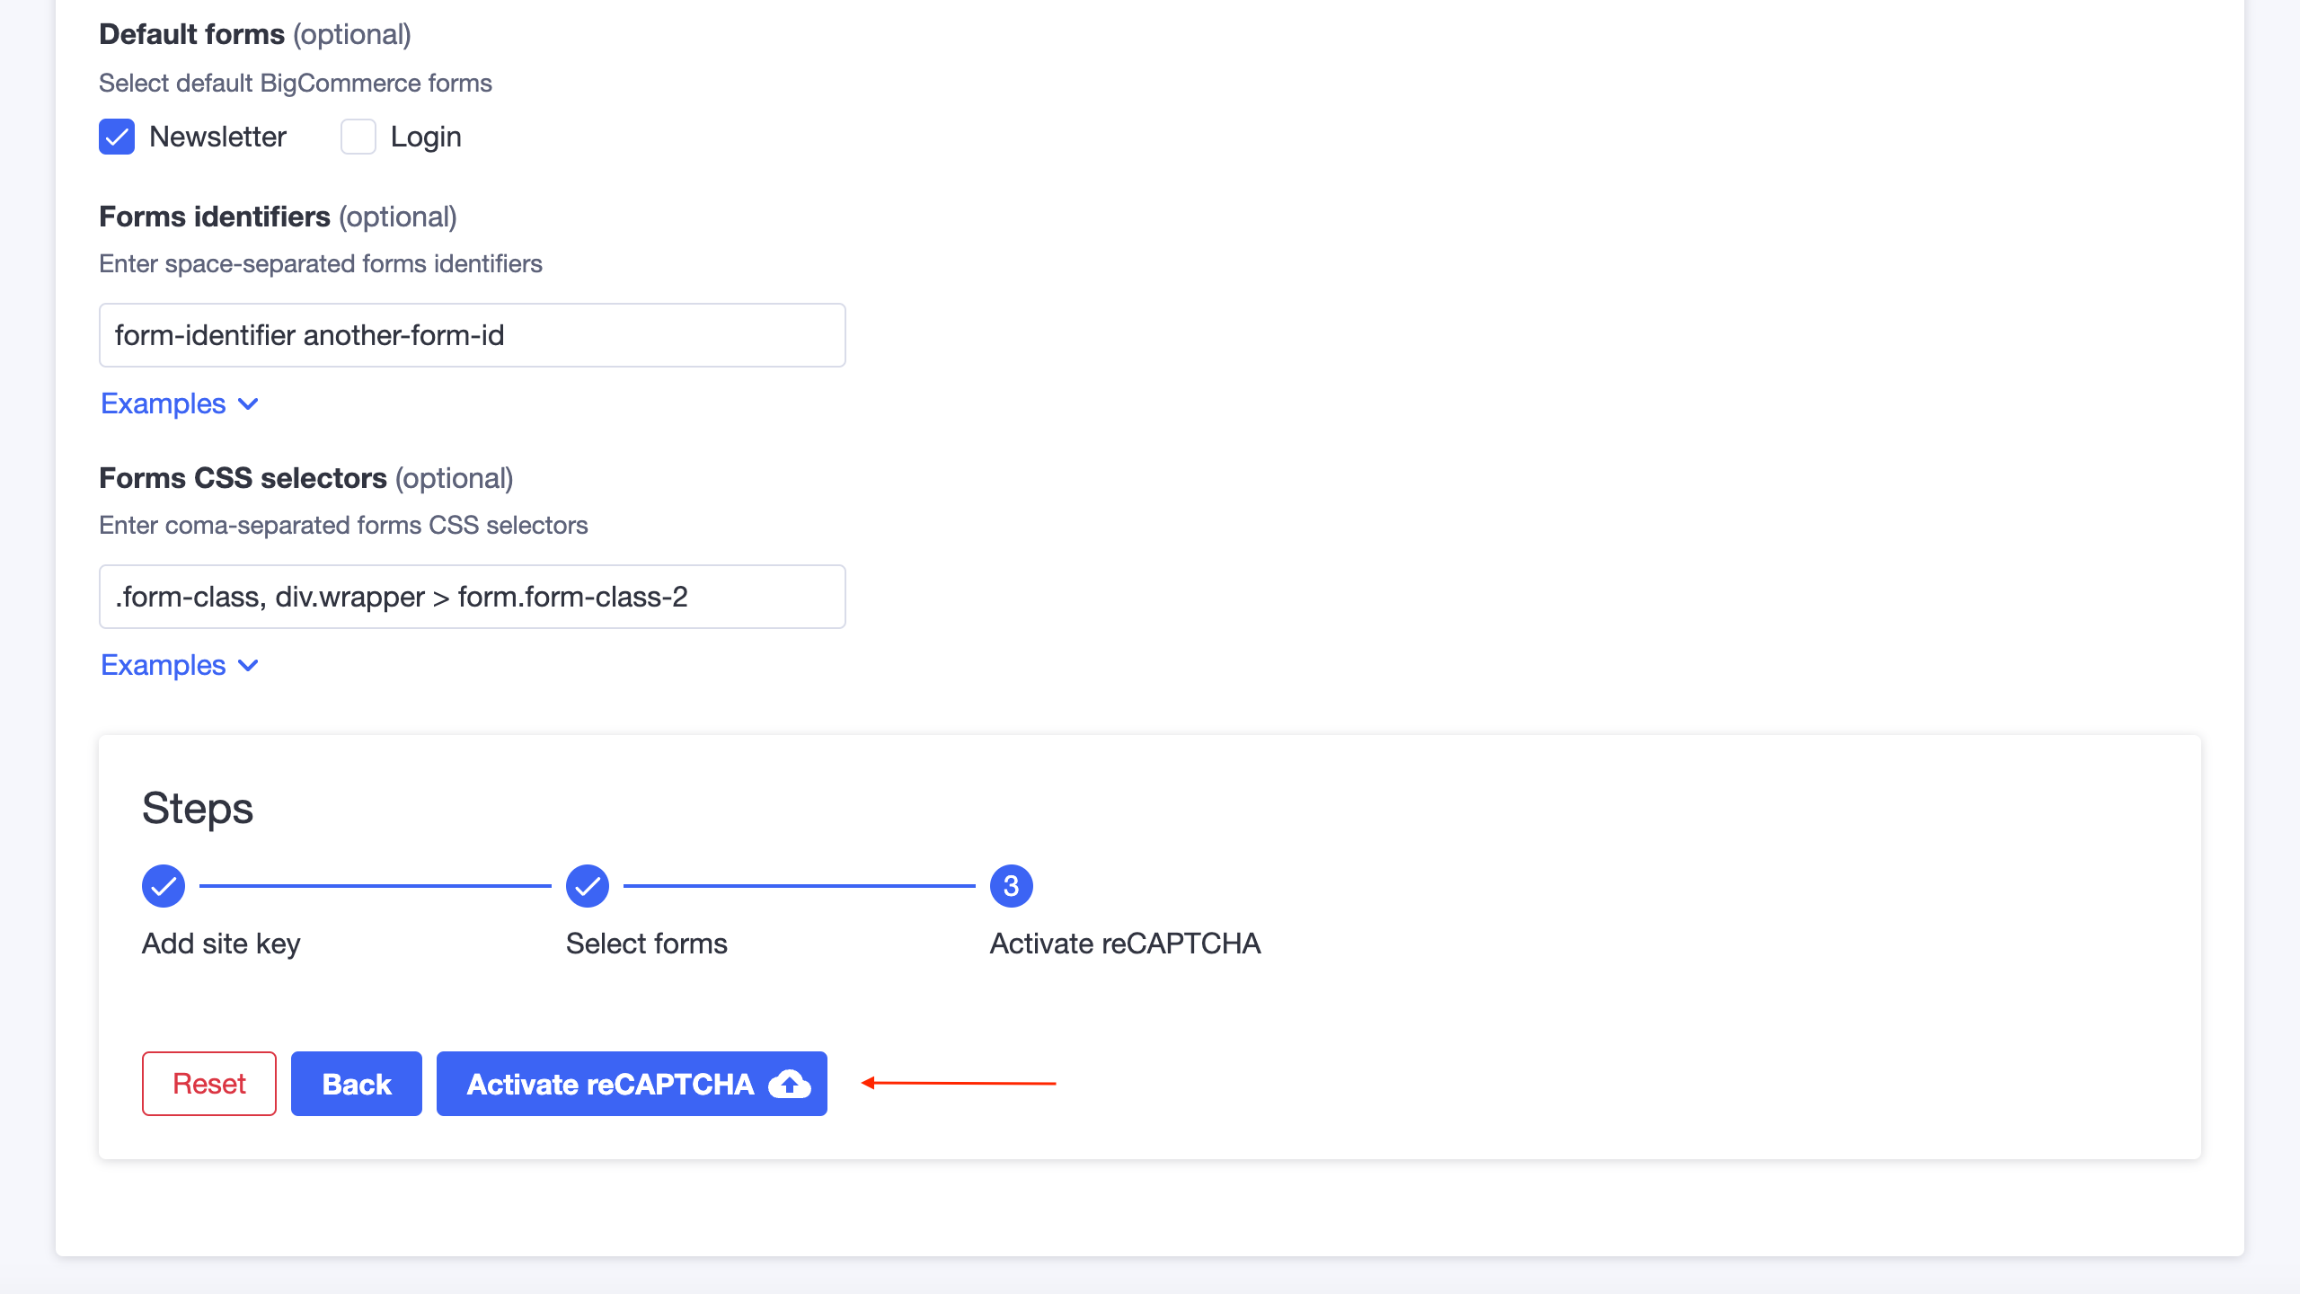This screenshot has height=1294, width=2300.
Task: Enable the Login form checkbox
Action: tap(358, 137)
